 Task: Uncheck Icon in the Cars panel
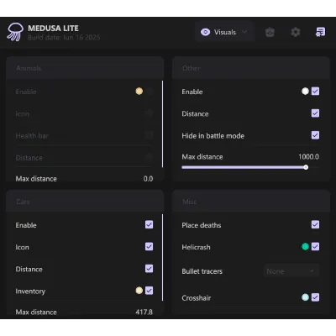150,247
